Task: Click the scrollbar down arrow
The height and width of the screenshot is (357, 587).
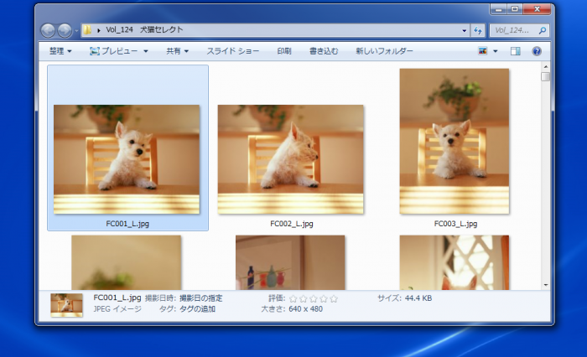Action: click(546, 285)
